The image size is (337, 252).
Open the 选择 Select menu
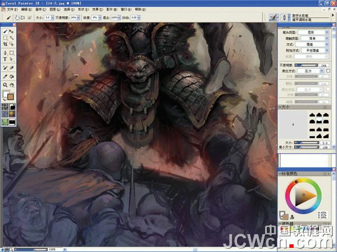(69, 9)
